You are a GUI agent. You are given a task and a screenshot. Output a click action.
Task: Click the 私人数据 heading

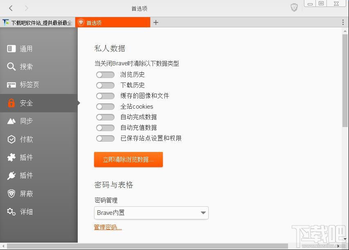pos(110,48)
